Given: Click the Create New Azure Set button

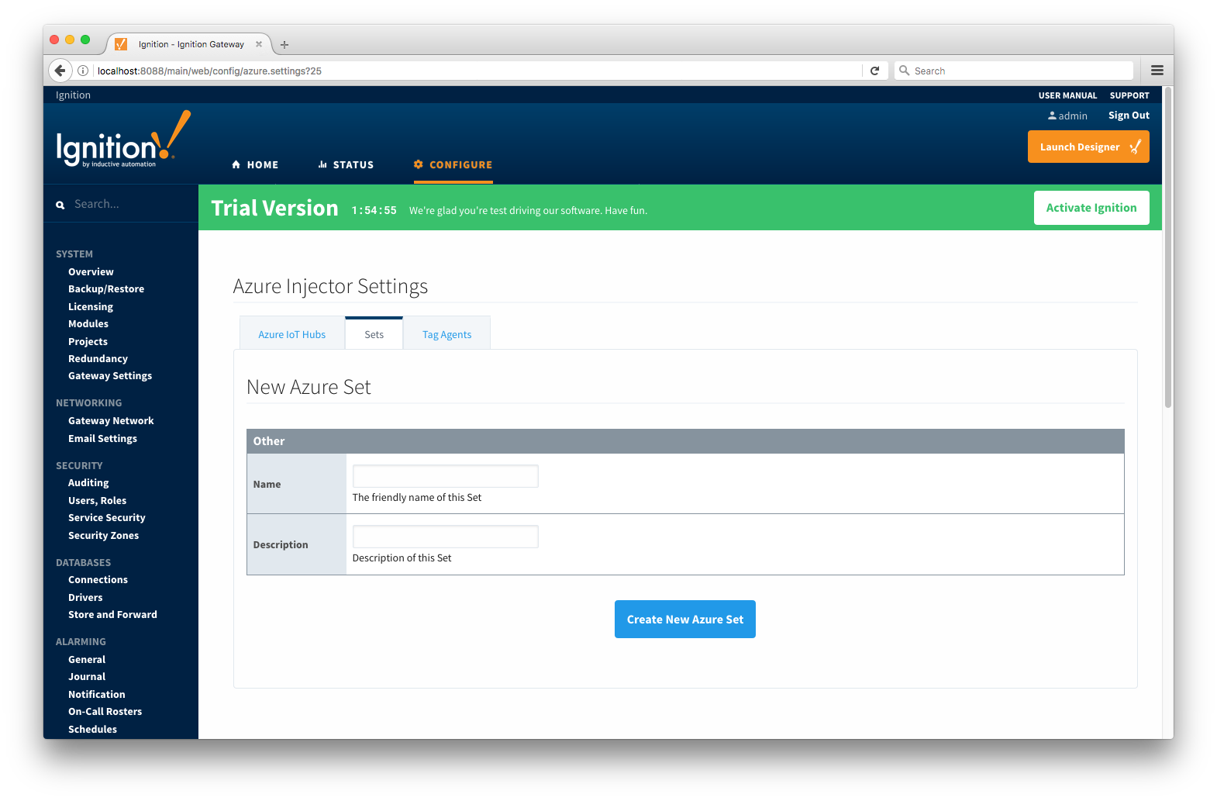Looking at the screenshot, I should point(684,620).
